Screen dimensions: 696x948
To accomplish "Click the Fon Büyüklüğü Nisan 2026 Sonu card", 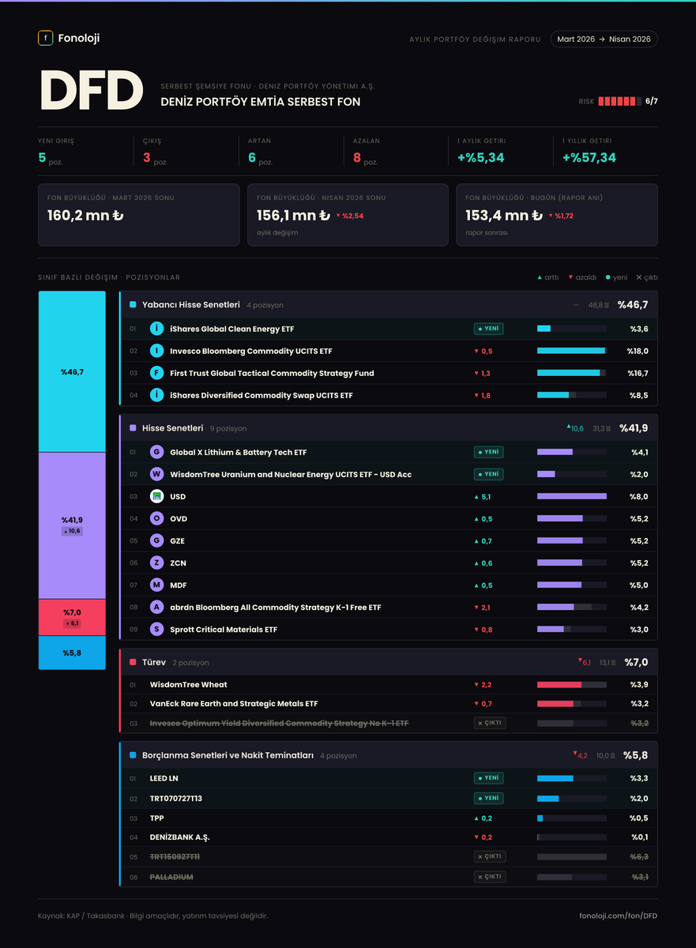I will [x=348, y=215].
